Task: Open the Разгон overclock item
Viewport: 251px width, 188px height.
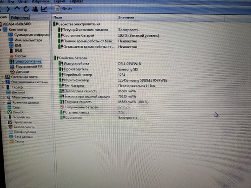Action: 18,56
